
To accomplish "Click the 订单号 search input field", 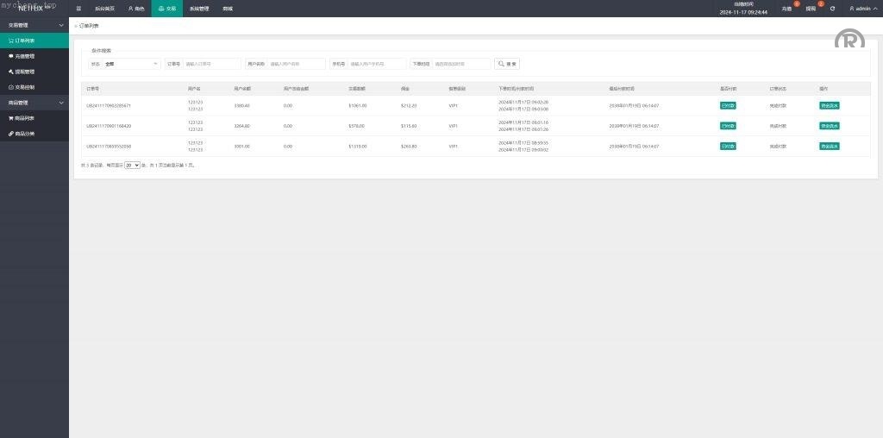I will (211, 64).
